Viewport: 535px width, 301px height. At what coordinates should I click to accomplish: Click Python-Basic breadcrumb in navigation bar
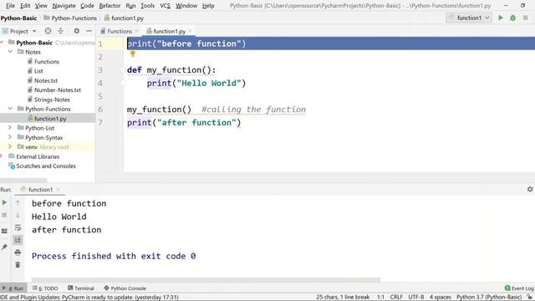[18, 18]
